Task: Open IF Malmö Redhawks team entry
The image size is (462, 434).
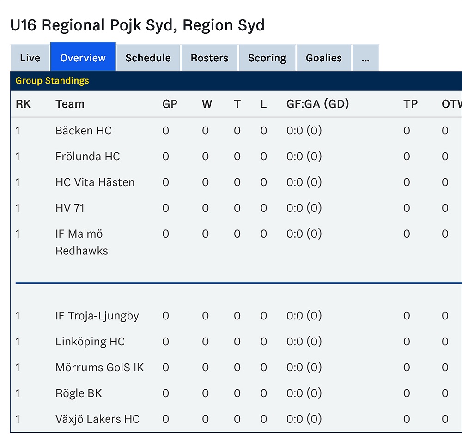Action: (x=82, y=242)
